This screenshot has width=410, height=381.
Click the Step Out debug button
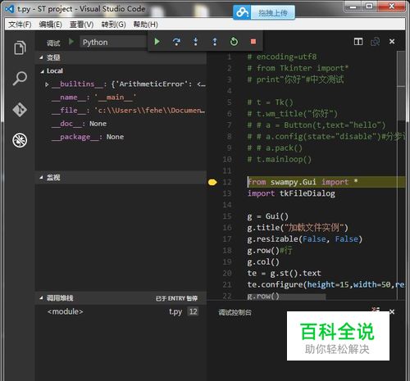(215, 42)
